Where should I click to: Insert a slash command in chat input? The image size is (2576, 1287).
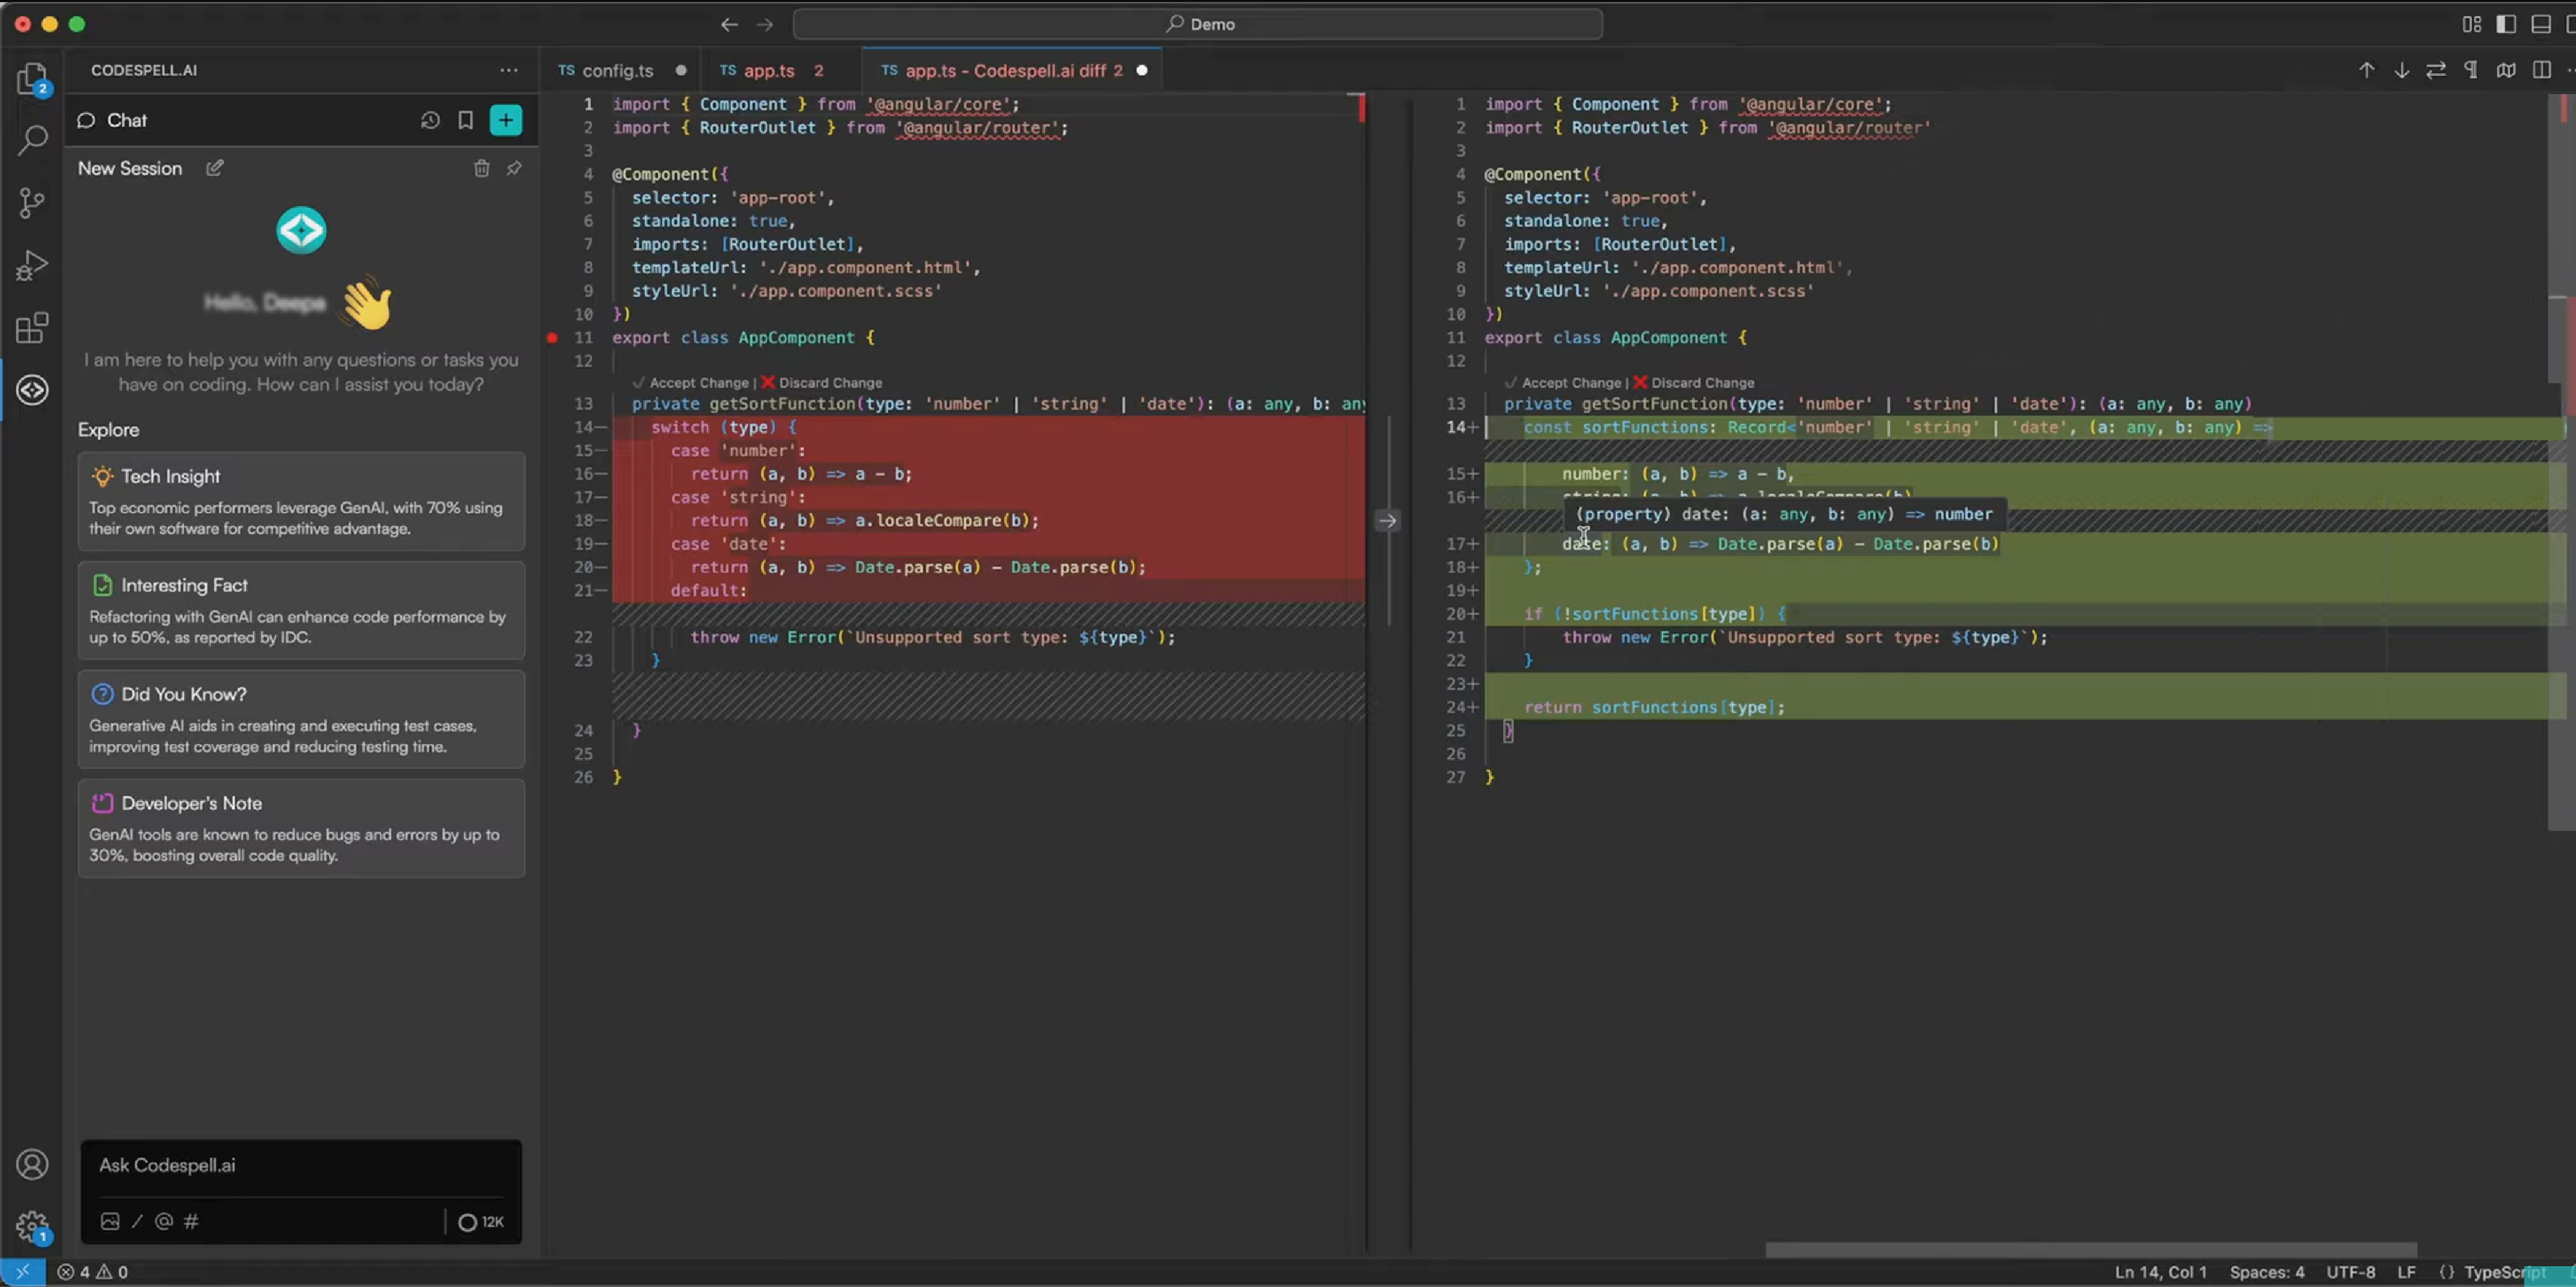[137, 1221]
